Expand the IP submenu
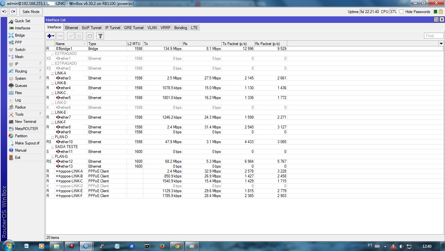The height and width of the screenshot is (251, 445). [x=26, y=64]
